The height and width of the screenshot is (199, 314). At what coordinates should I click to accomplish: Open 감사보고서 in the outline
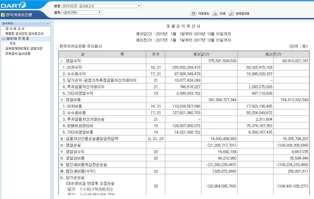15,29
